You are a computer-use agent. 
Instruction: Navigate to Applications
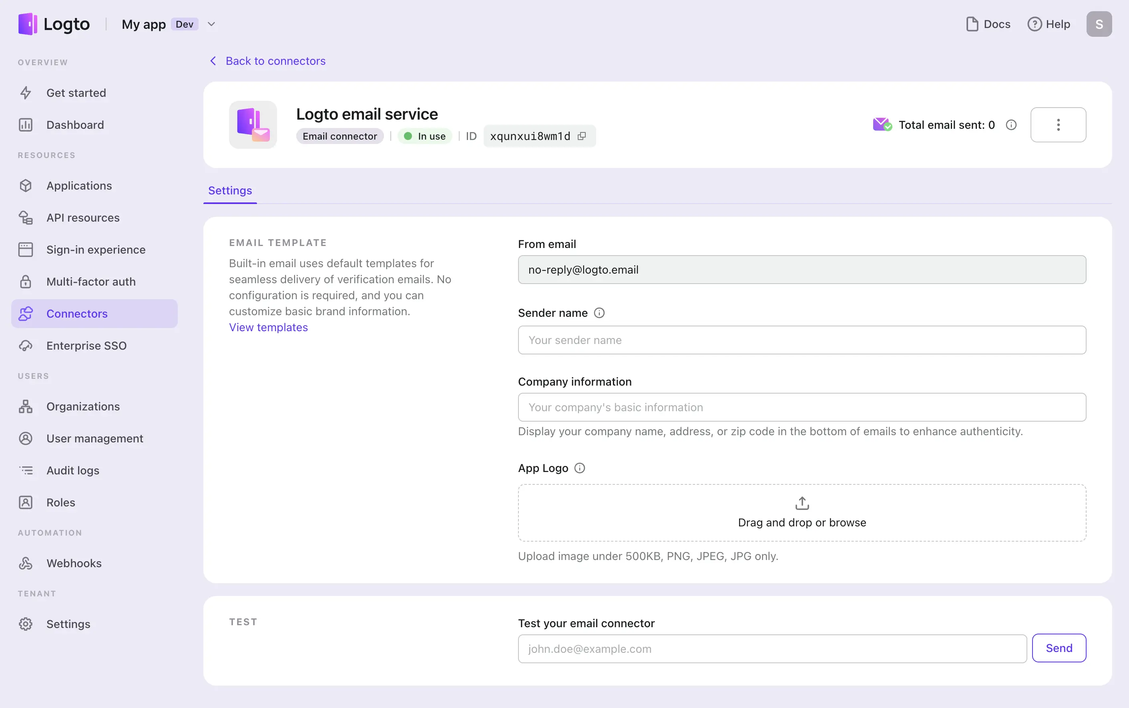coord(94,186)
